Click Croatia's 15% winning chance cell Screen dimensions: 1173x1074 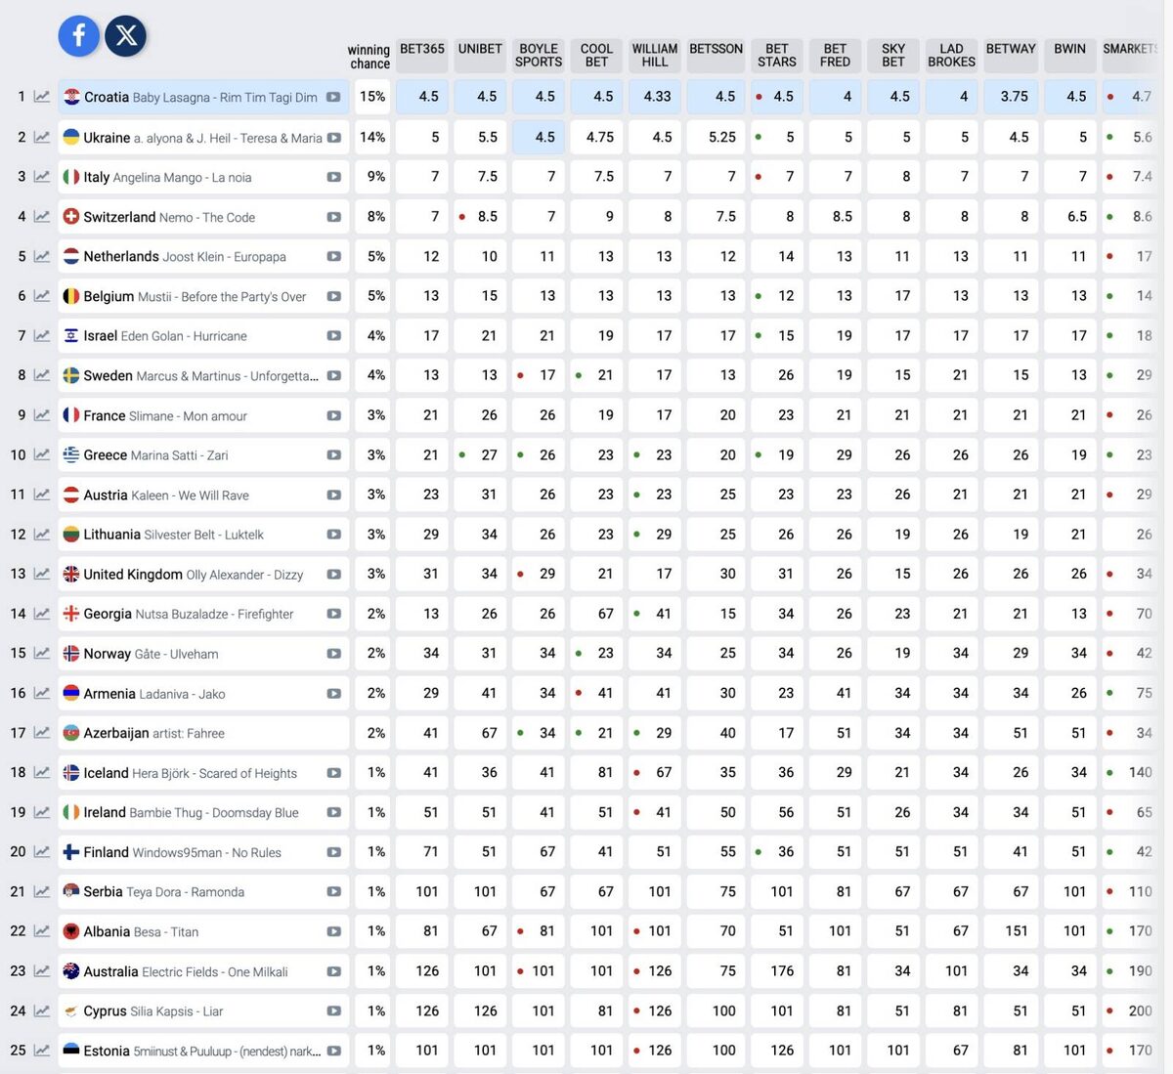coord(372,97)
